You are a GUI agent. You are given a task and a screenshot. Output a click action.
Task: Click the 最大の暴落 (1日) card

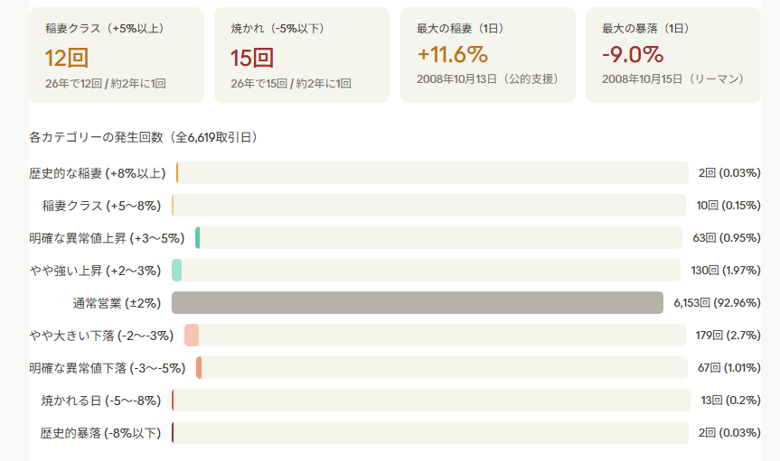click(x=673, y=54)
